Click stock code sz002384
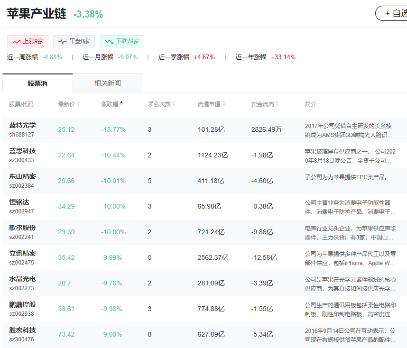 click(21, 186)
